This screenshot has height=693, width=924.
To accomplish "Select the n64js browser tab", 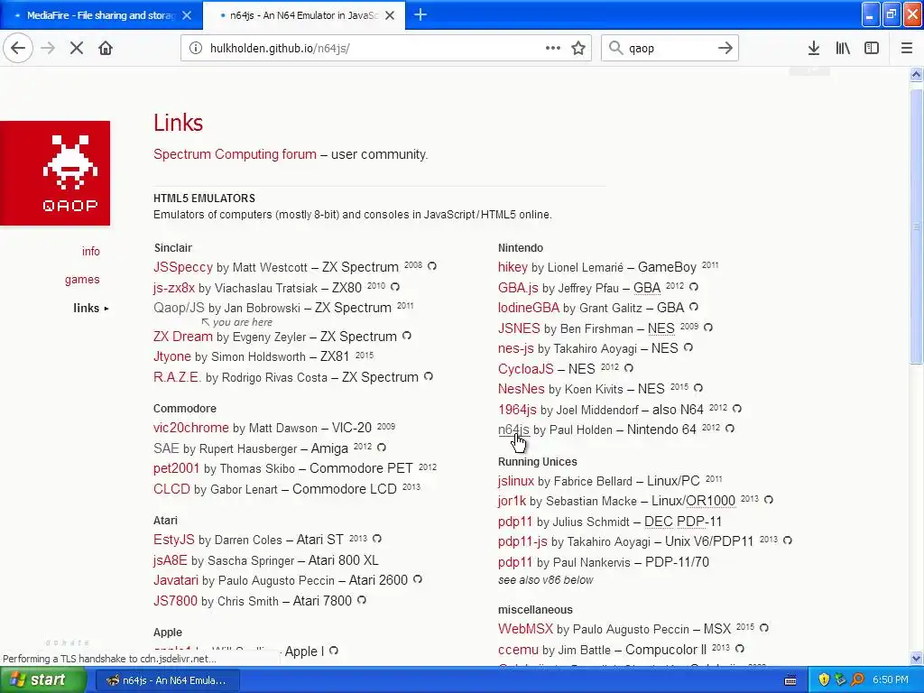I will [303, 15].
